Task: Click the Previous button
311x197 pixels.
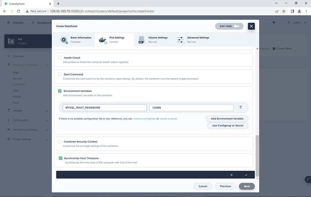Action: [x=225, y=186]
